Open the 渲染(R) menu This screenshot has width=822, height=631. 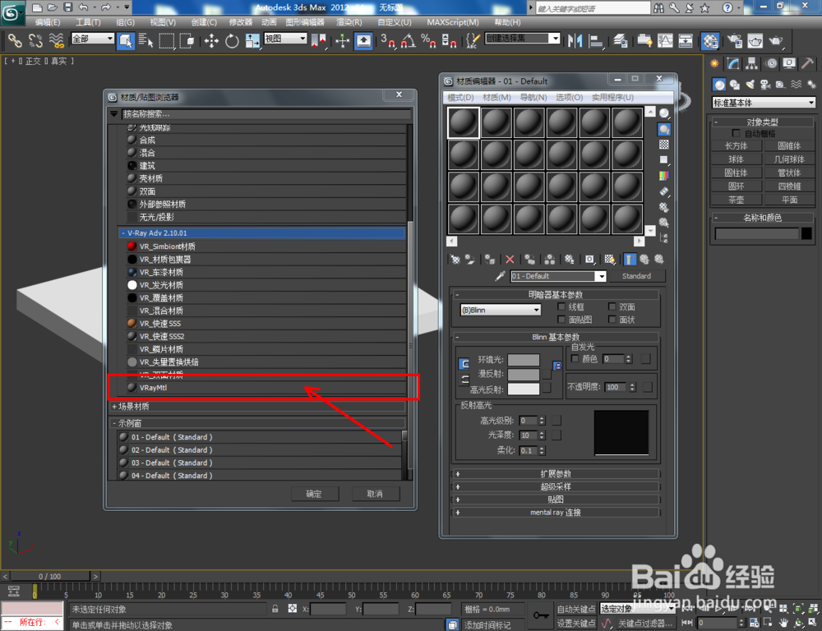pos(349,22)
